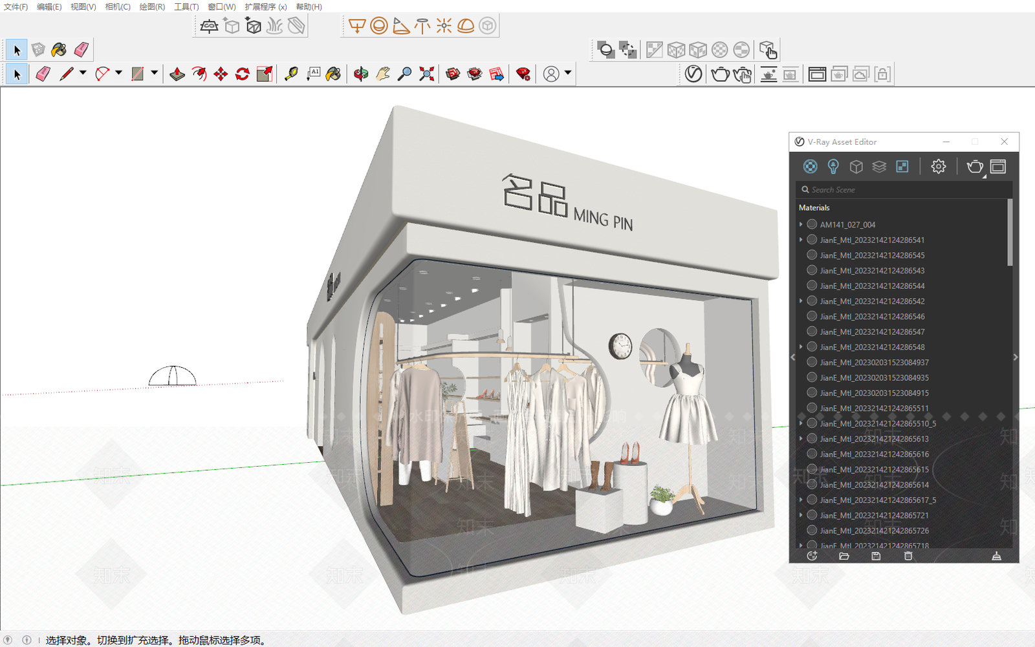This screenshot has height=647, width=1035.
Task: Open Line tool dropdown arrow
Action: coord(83,73)
